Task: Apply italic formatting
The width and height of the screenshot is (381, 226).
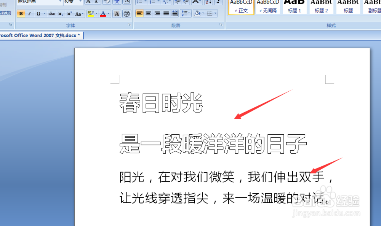Action: 29,13
